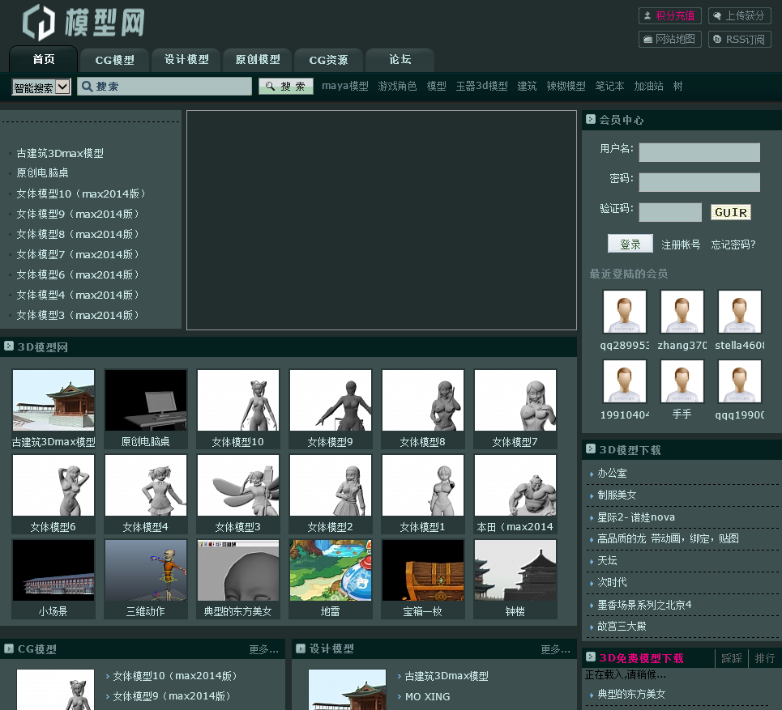Viewport: 782px width, 710px height.
Task: Open the 智能搜索 search type dropdown
Action: (41, 87)
